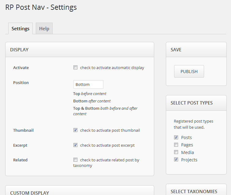231x195 pixels.
Task: Switch to the Help tab
Action: tap(44, 28)
